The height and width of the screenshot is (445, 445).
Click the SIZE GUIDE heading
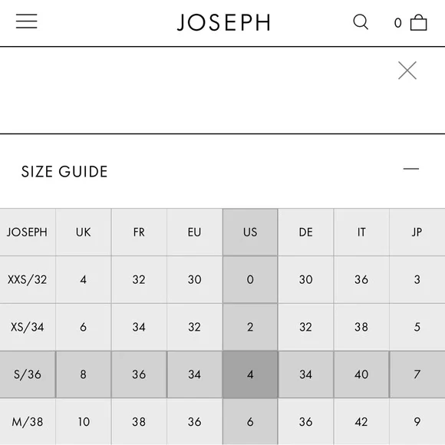(x=64, y=172)
